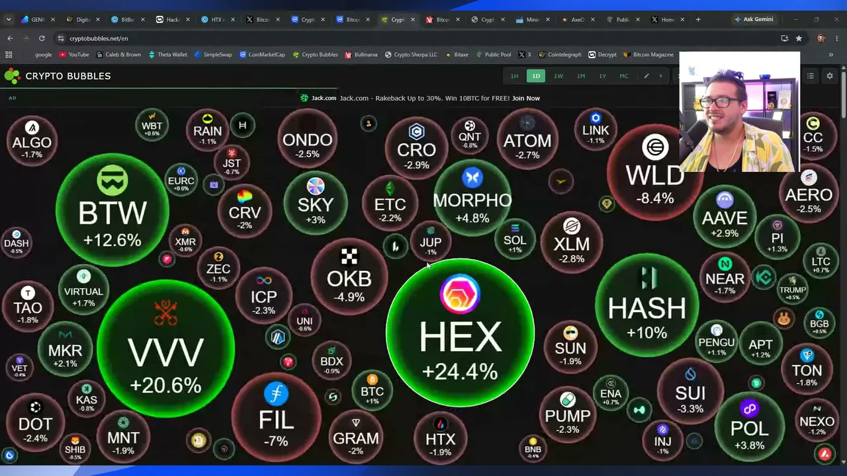Open a new browser tab

tap(698, 20)
